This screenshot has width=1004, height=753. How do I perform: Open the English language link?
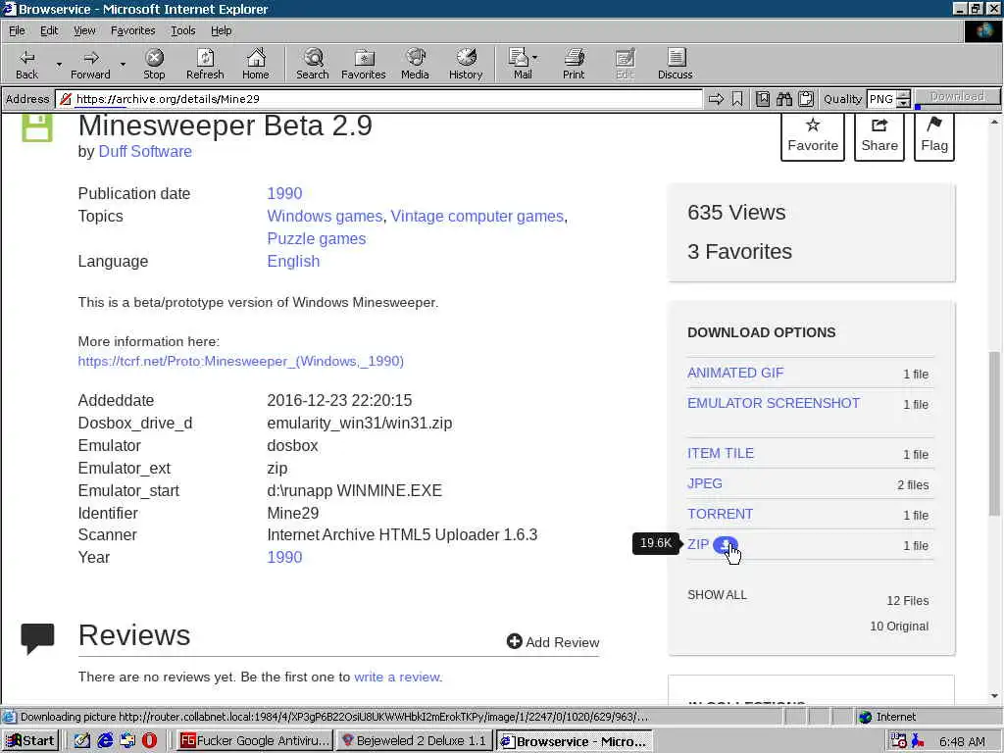pyautogui.click(x=293, y=261)
